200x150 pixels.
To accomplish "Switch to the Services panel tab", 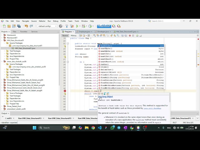I will 34,32.
